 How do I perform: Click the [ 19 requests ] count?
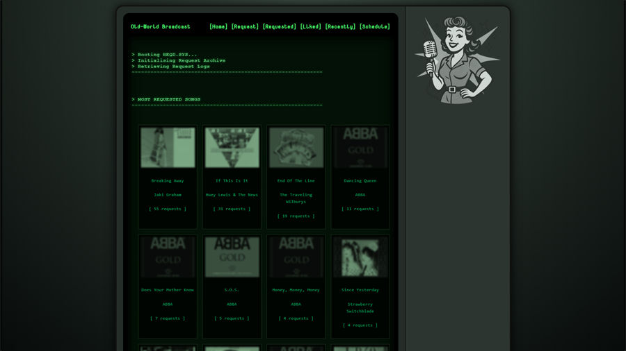(x=296, y=216)
